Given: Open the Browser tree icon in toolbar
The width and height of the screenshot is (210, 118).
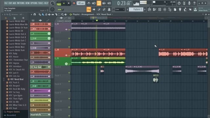Looking at the screenshot, I should (170, 10).
